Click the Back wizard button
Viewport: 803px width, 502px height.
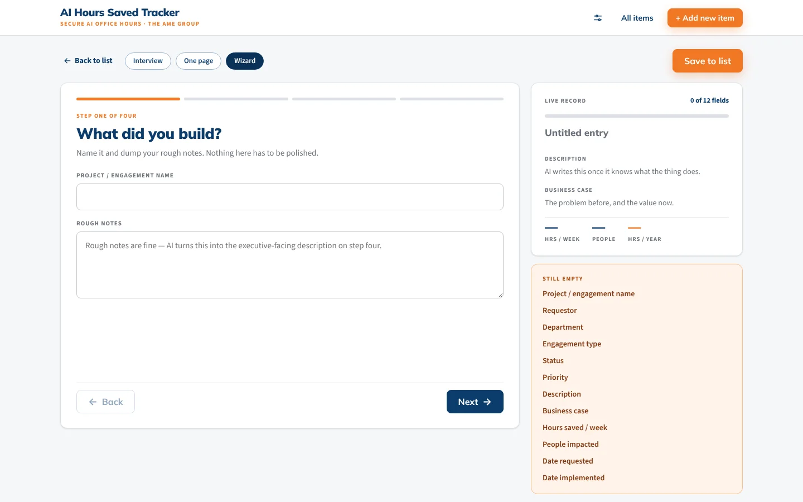[x=105, y=402]
